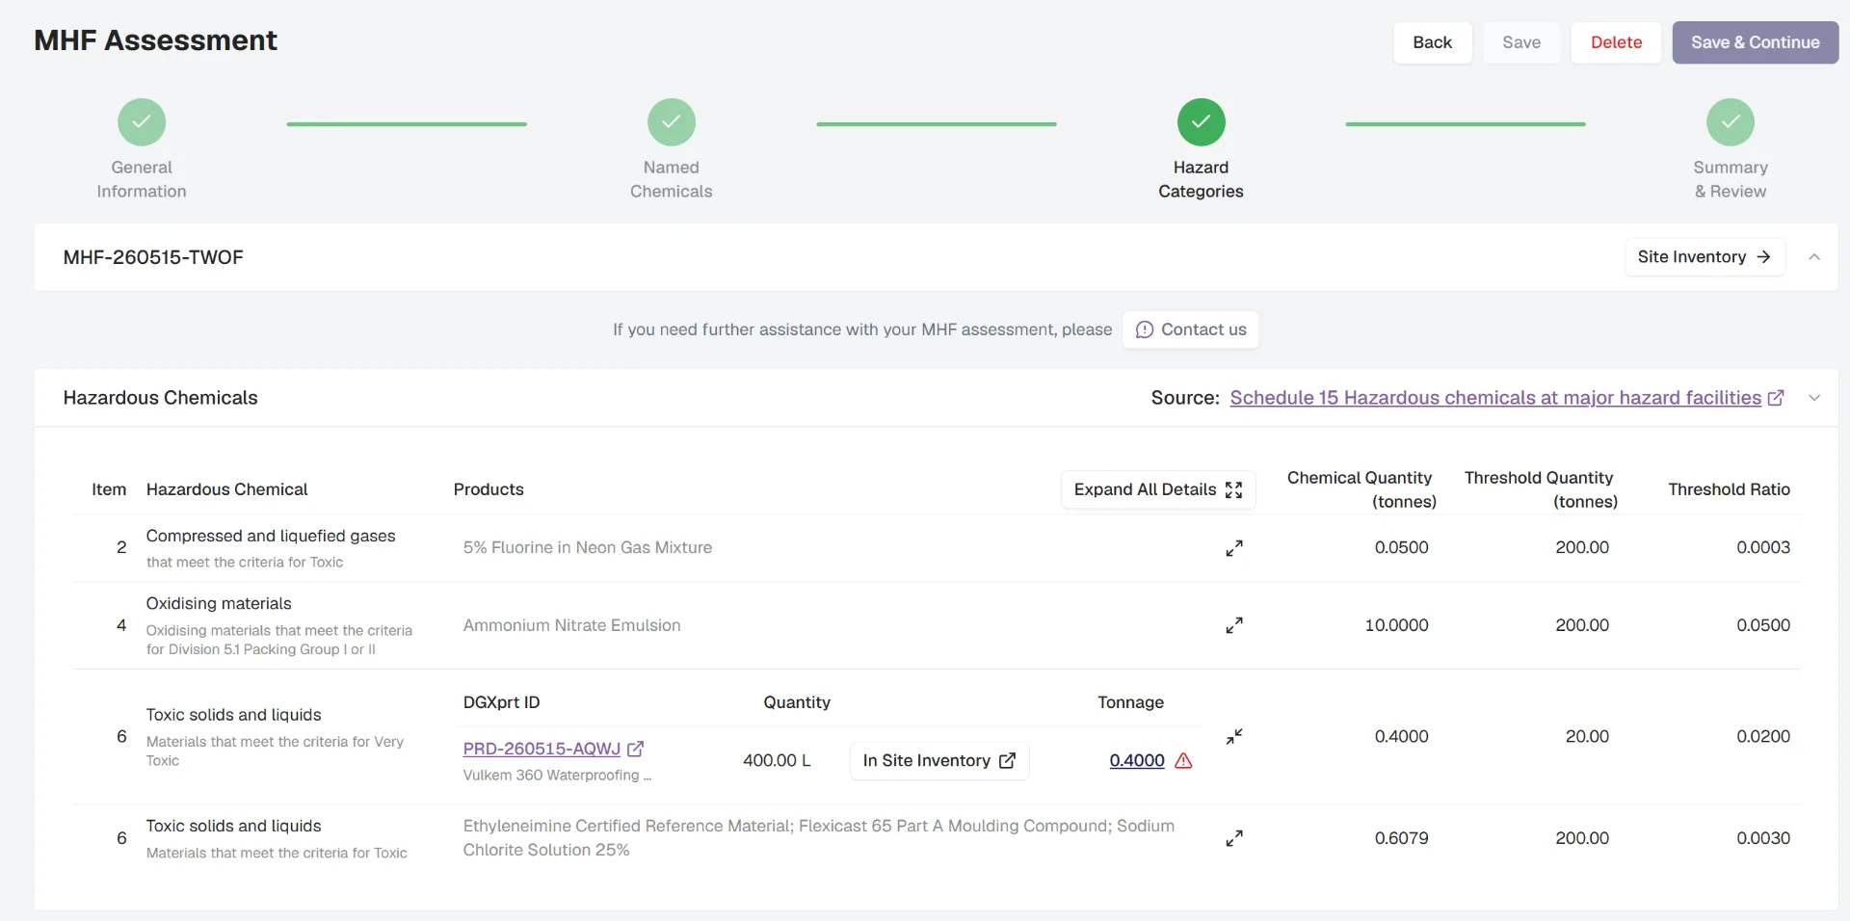
Task: Delete this MHF assessment
Action: pos(1616,42)
